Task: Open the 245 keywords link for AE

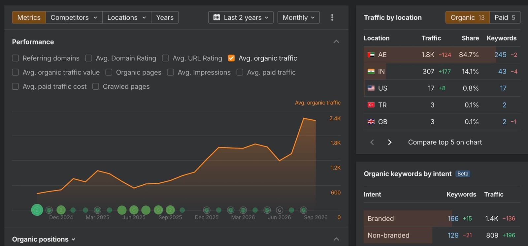Action: [x=500, y=55]
